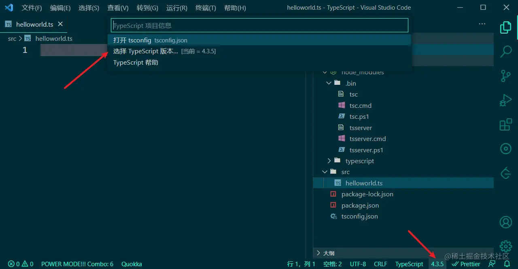Screen dimensions: 518x269
Task: Open the 选择(S) menu
Action: [x=89, y=8]
